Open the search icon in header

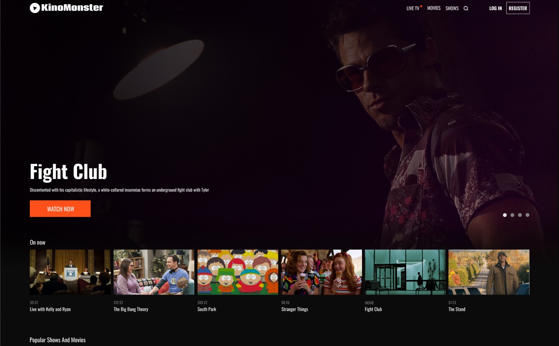[x=466, y=8]
